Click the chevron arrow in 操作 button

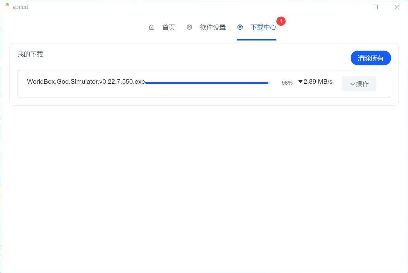coord(352,84)
